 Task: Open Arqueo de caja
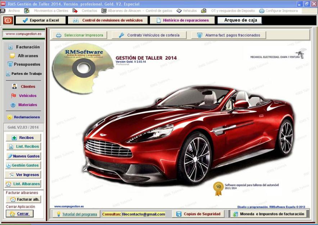(x=240, y=20)
